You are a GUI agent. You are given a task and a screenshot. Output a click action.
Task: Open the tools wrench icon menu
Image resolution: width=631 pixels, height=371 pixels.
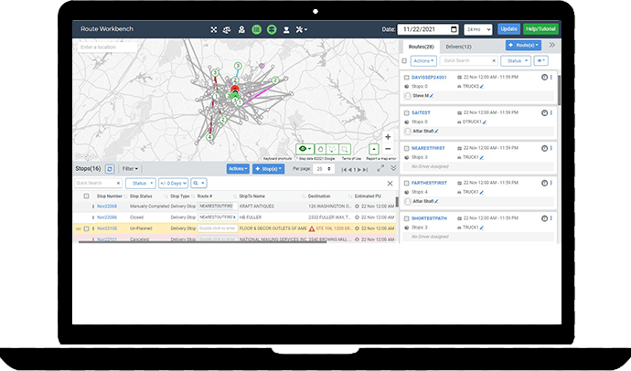click(x=303, y=29)
